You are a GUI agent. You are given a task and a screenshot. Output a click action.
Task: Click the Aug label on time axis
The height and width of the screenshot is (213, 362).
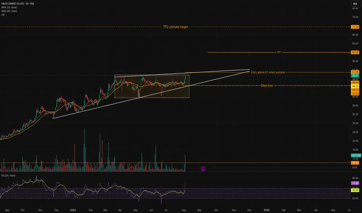(x=184, y=210)
